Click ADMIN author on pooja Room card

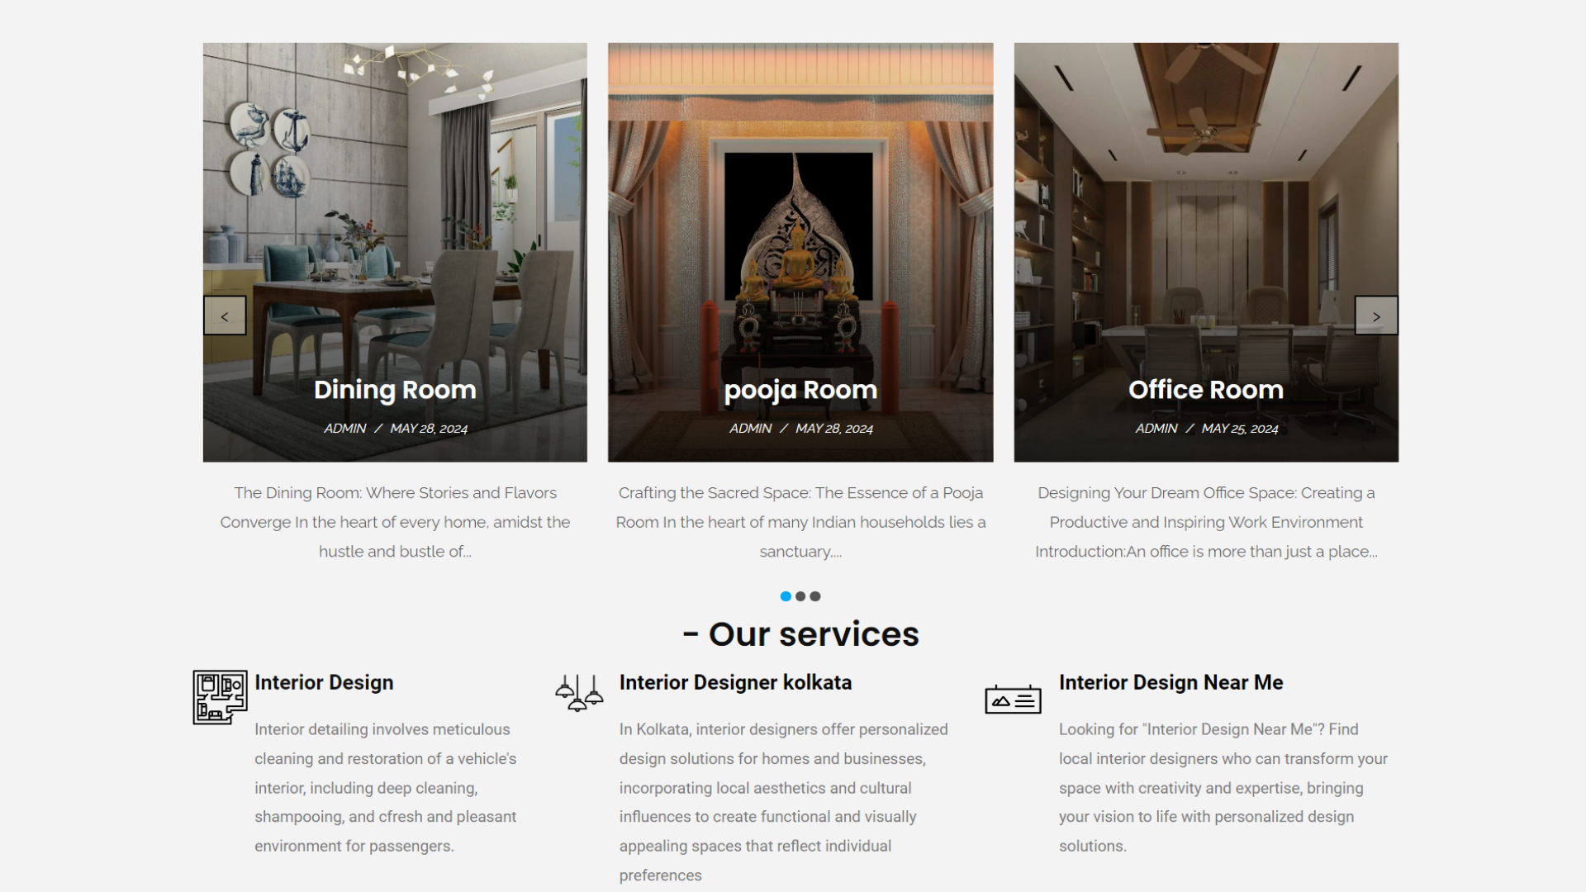tap(750, 429)
